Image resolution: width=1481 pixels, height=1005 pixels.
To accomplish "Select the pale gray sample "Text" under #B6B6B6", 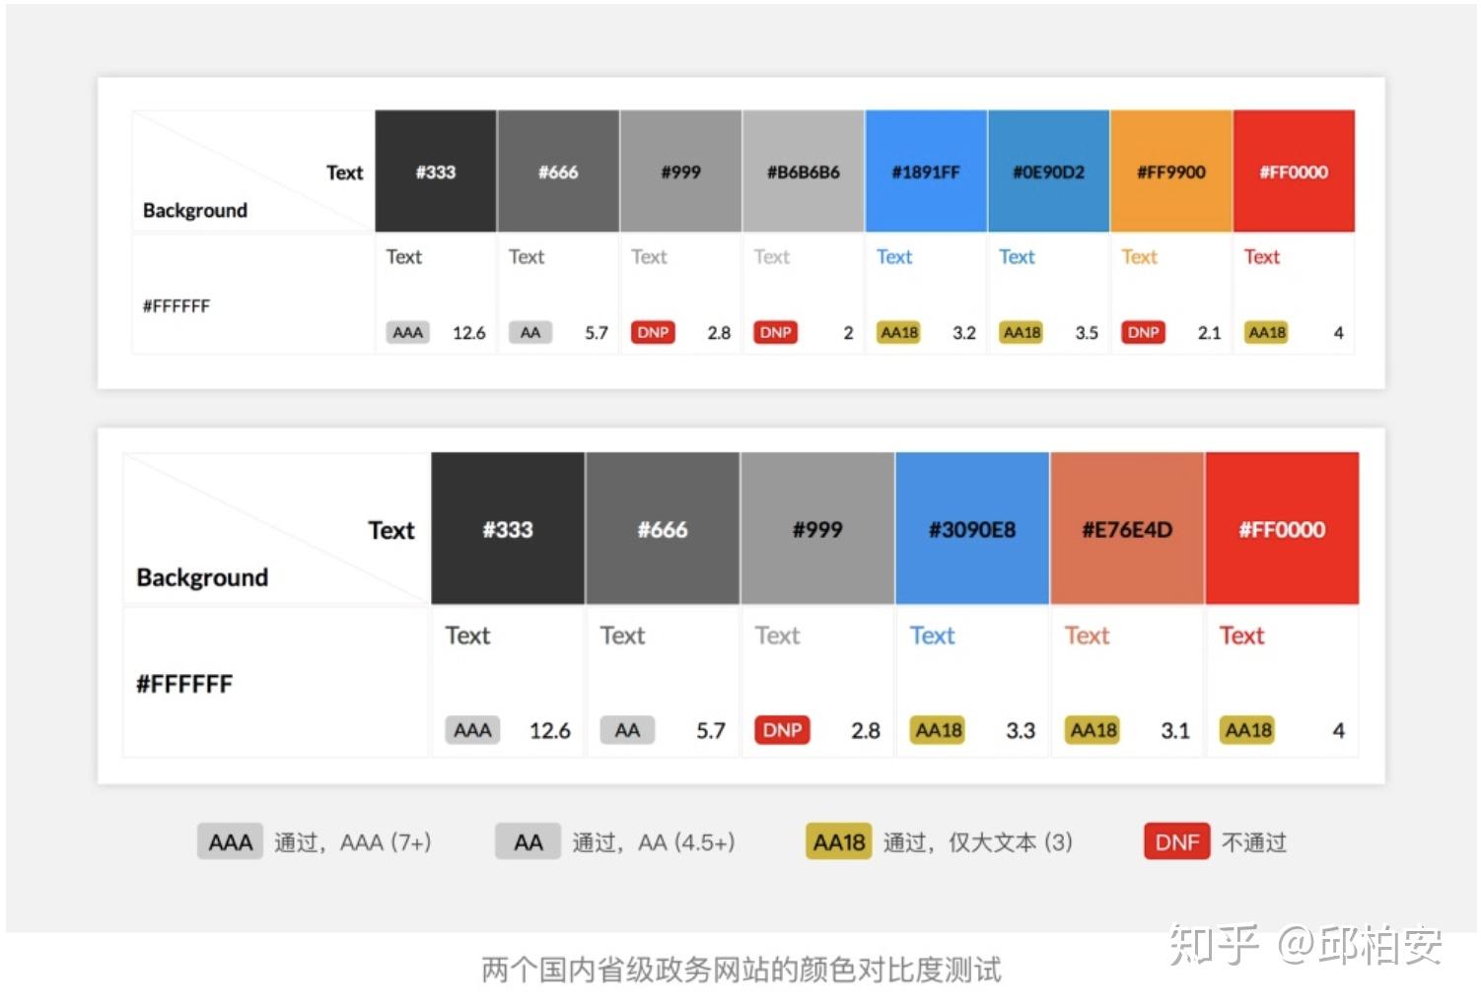I will click(x=772, y=257).
